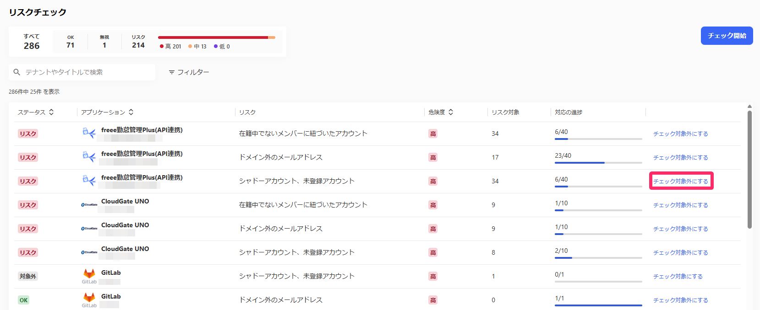Click 高 severity badge in the 対象外 GitLab row

pyautogui.click(x=433, y=276)
